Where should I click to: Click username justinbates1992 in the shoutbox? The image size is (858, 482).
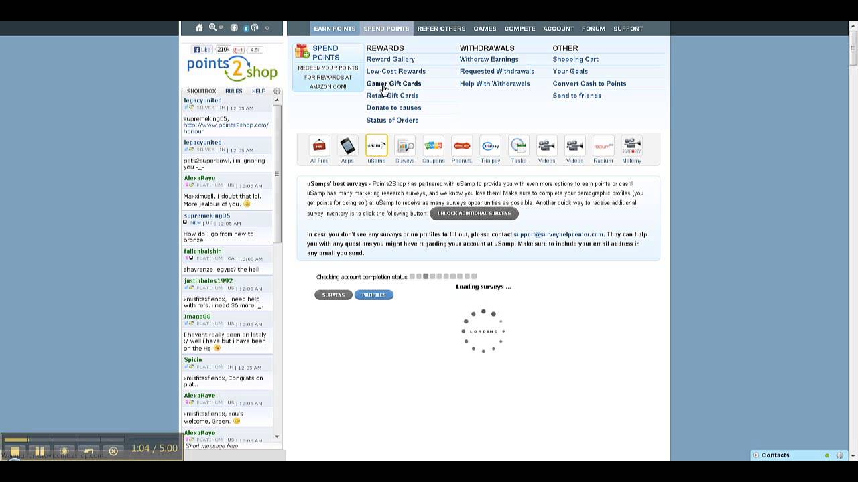pos(208,280)
